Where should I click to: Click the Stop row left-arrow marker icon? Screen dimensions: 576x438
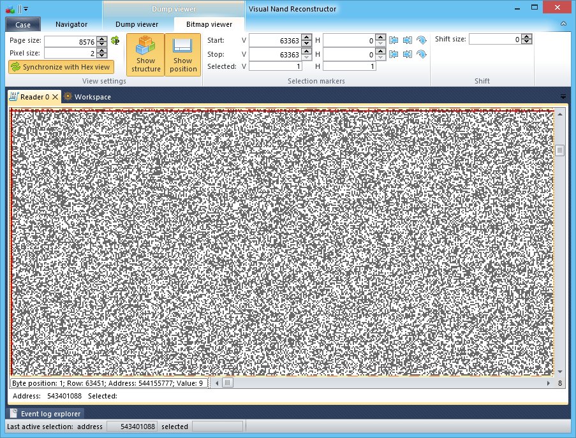(394, 54)
